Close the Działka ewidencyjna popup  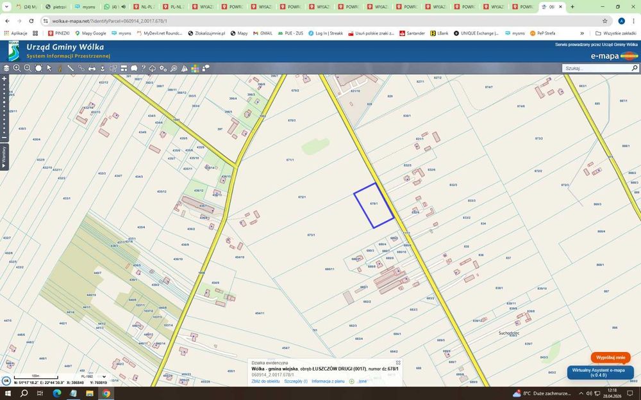click(x=398, y=362)
